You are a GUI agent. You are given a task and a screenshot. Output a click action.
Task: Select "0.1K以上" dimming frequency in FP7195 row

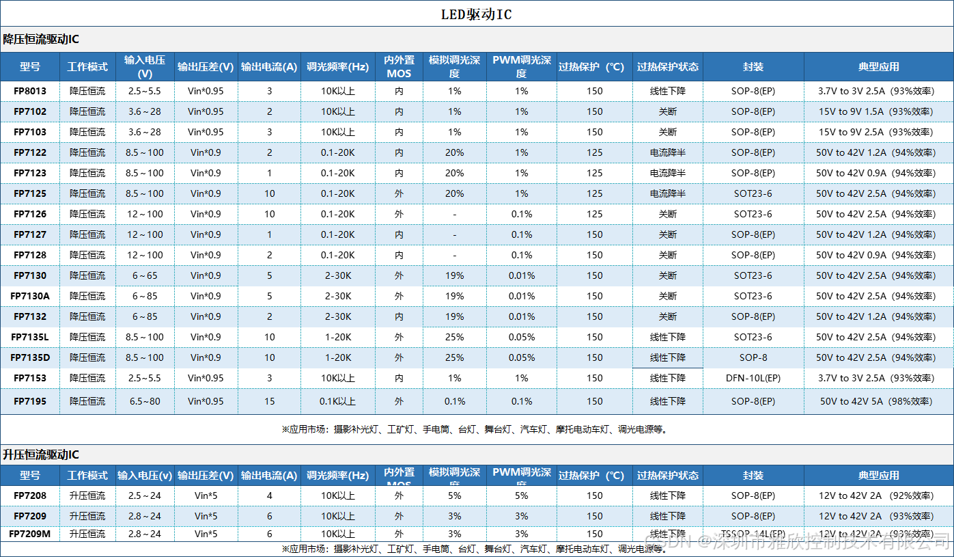[338, 401]
